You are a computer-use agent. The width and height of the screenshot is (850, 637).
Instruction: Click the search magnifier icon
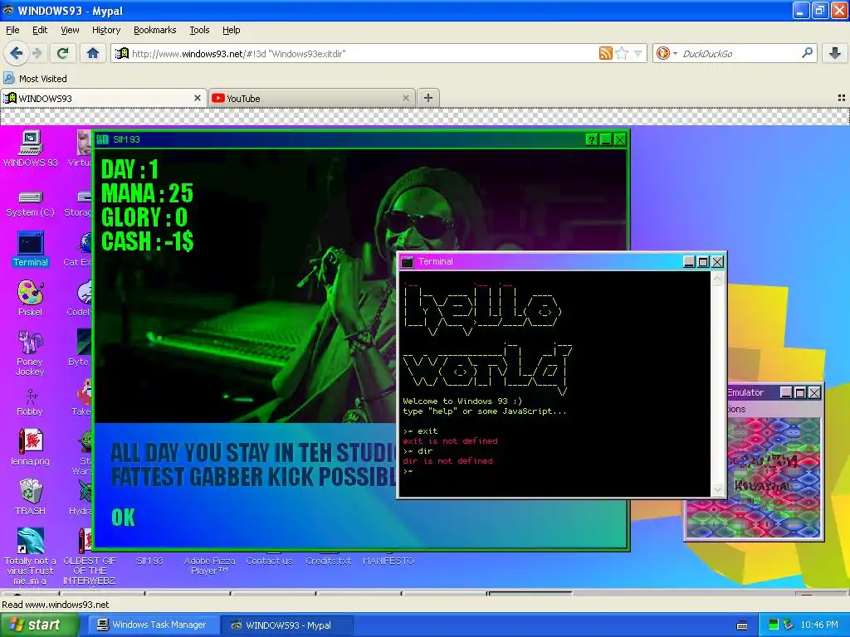point(807,53)
